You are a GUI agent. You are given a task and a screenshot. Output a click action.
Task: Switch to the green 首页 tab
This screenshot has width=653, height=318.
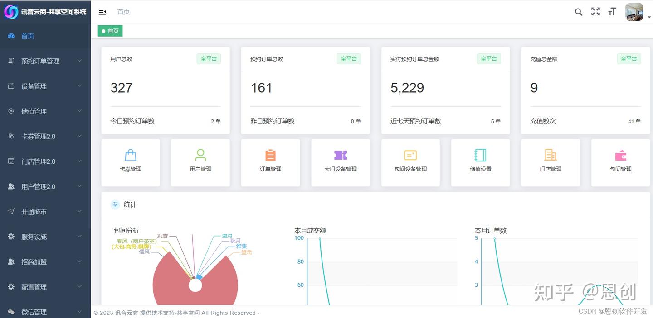pos(110,31)
